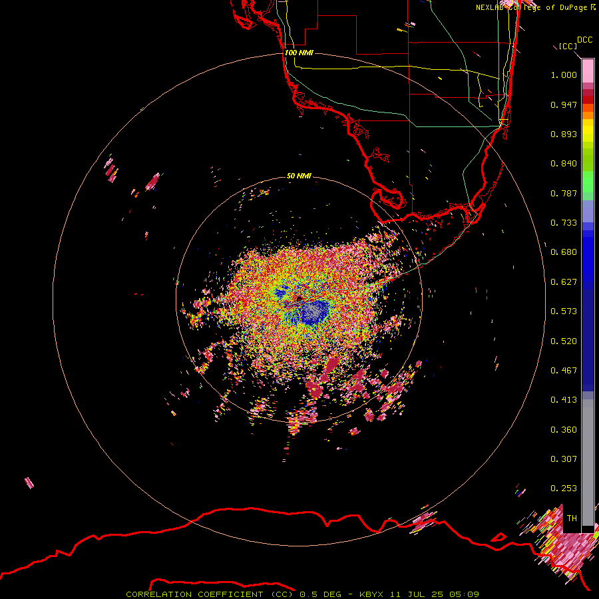Viewport: 599px width, 599px height.
Task: Click the 0.893 legend value
Action: click(564, 134)
